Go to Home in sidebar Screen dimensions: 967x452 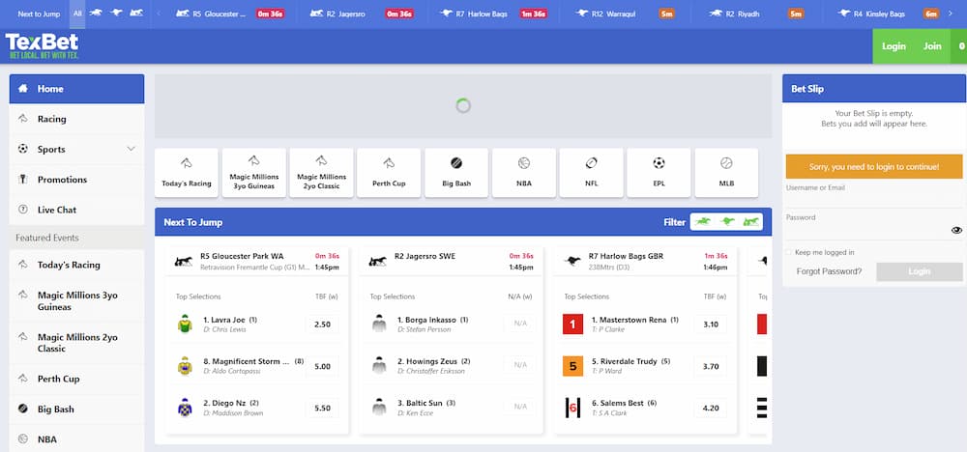point(76,89)
